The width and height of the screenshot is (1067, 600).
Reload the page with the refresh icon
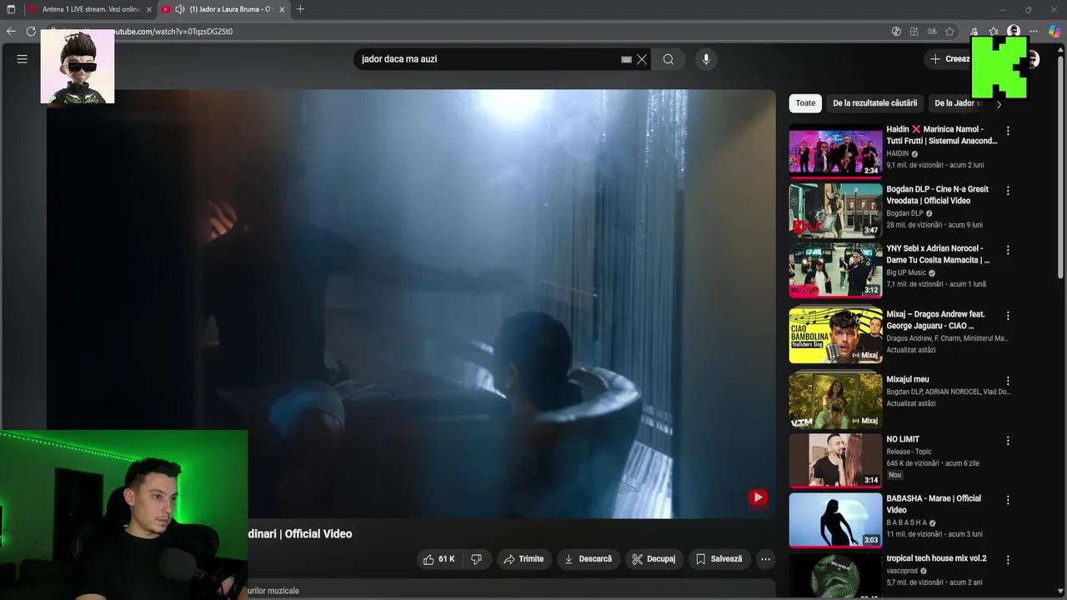point(31,32)
